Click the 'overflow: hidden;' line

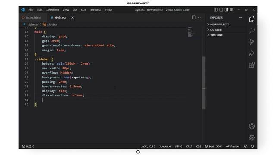click(x=57, y=73)
